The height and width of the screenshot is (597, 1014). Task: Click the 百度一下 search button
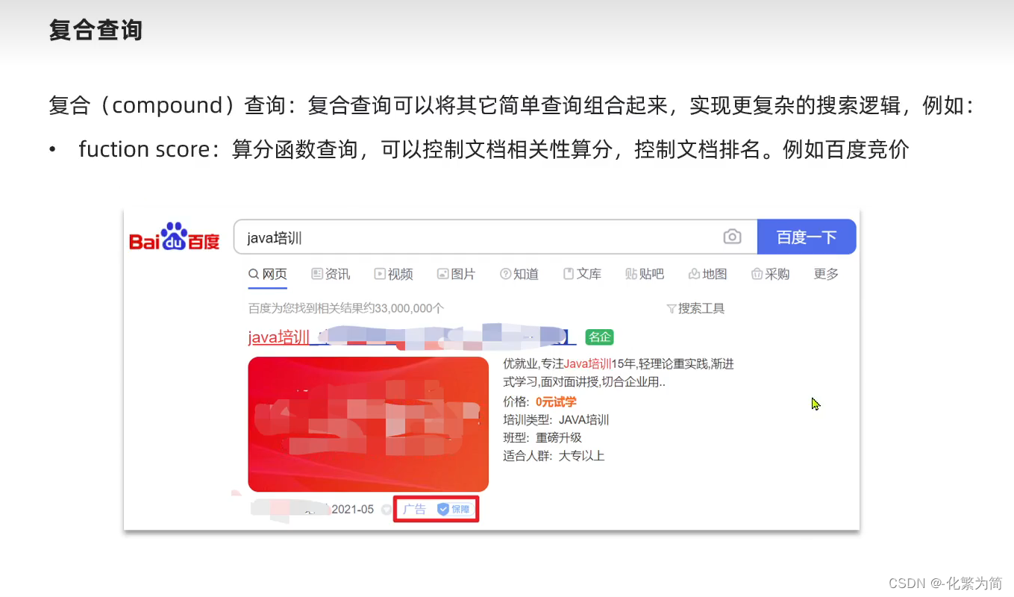pos(806,237)
